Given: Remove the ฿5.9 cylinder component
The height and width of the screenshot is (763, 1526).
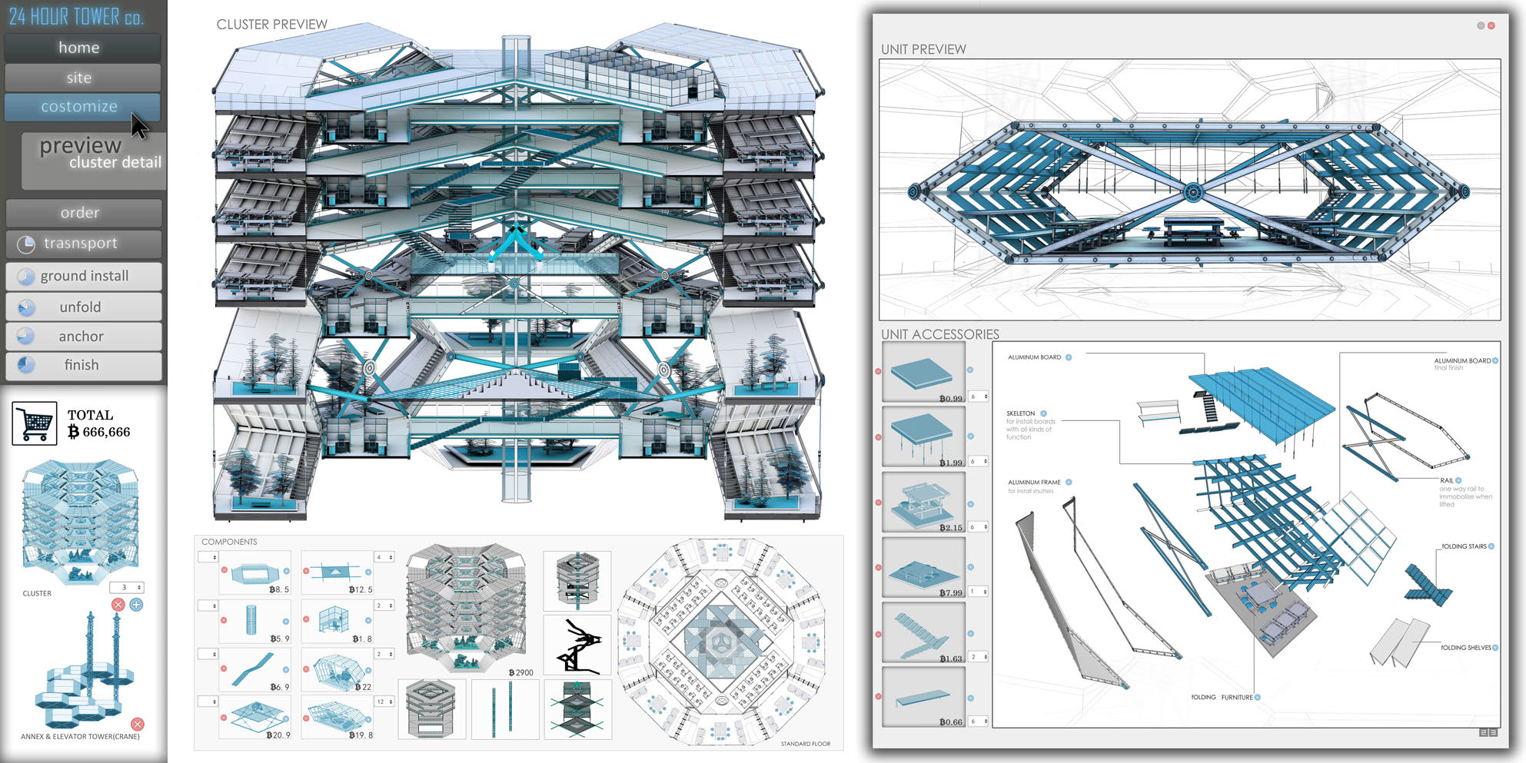Looking at the screenshot, I should pos(224,620).
